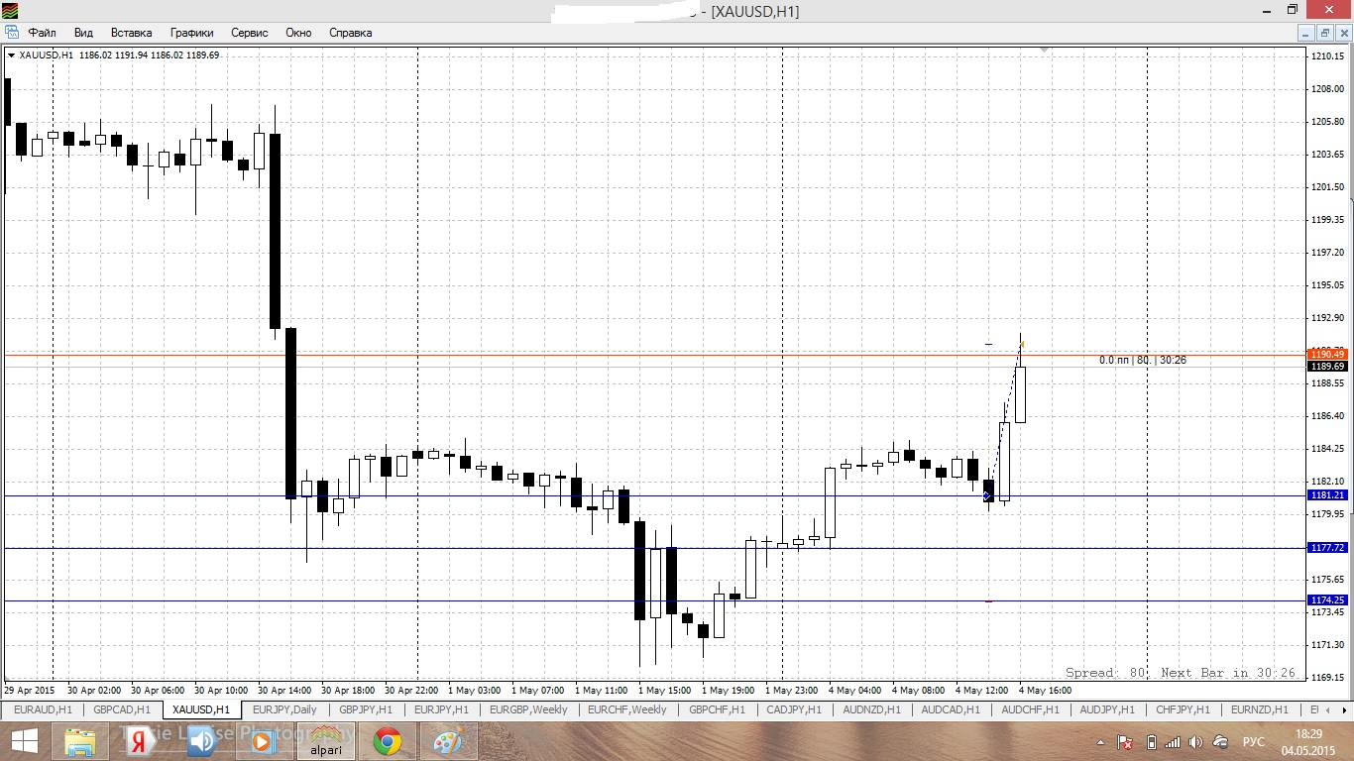
Task: Open Paint from the taskbar
Action: 448,741
